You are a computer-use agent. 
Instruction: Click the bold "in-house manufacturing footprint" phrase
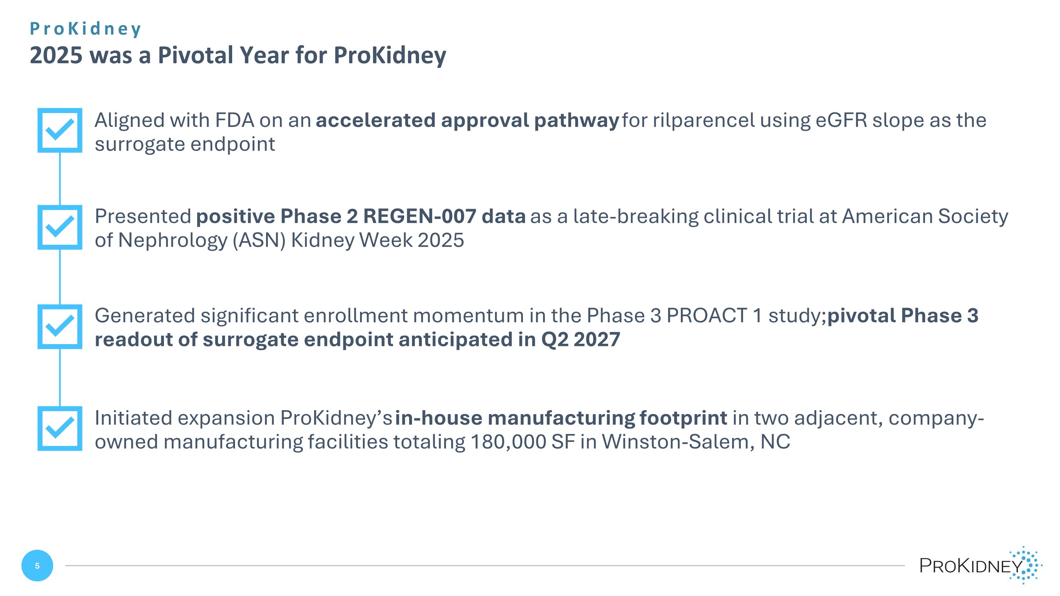click(561, 418)
